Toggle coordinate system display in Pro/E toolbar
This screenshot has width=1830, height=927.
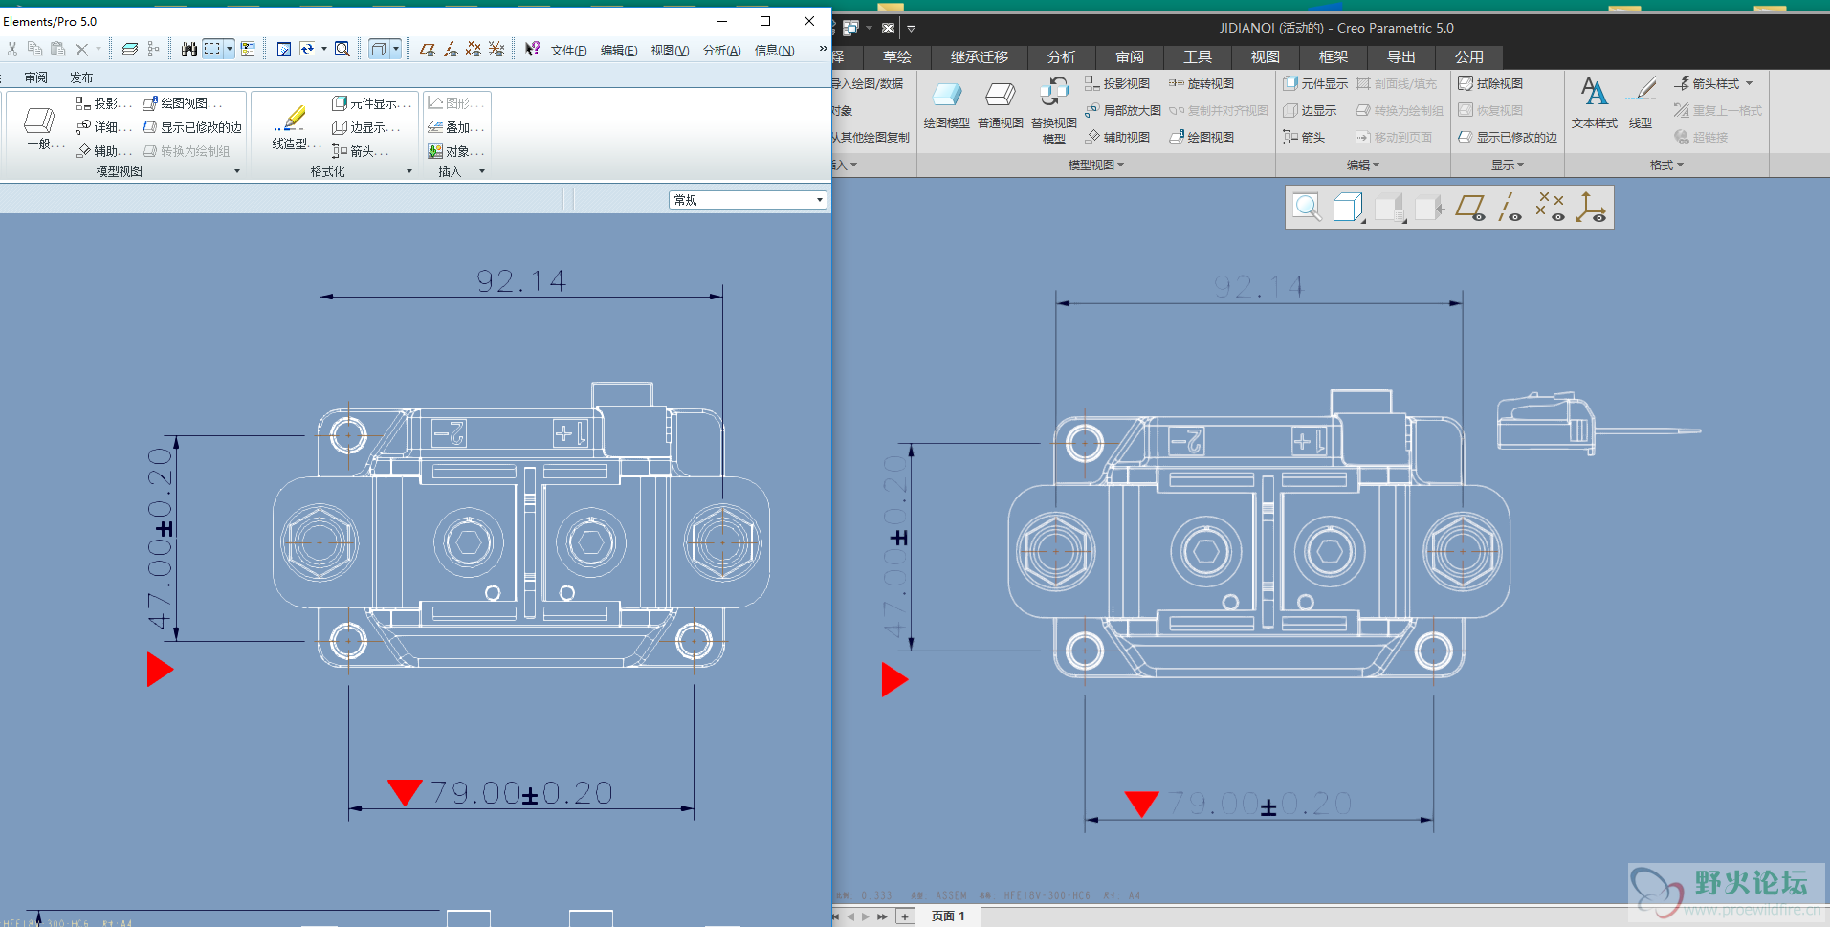pyautogui.click(x=496, y=49)
